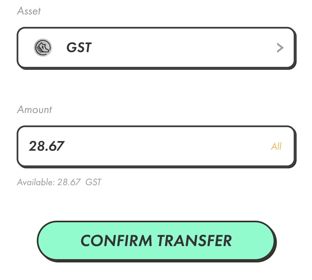Focus the Amount input field

(156, 147)
